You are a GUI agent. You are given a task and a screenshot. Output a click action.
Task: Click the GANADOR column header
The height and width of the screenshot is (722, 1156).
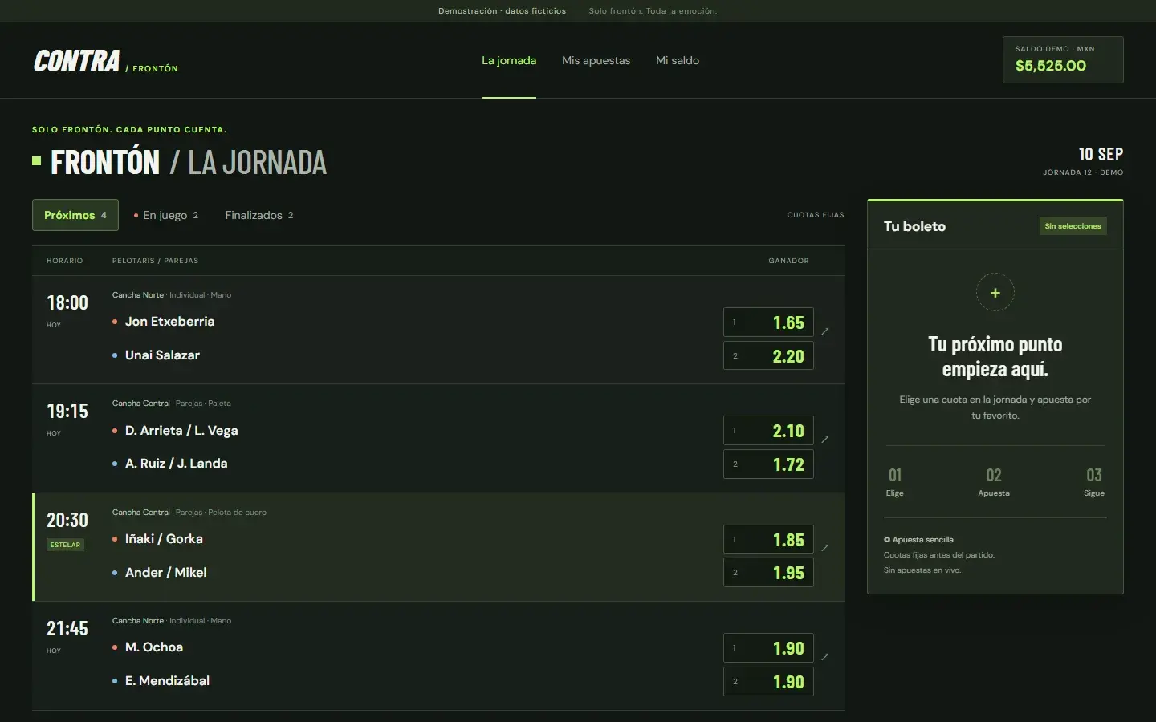pos(788,261)
